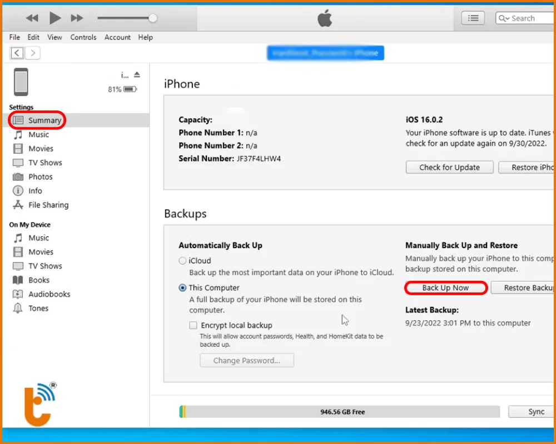556x444 pixels.
Task: Click the Change Password button
Action: [x=247, y=360]
